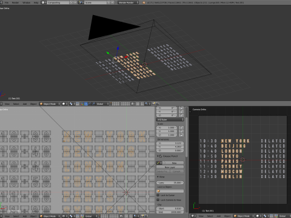
Task: Select the scale manipulator icon
Action: tap(93, 104)
